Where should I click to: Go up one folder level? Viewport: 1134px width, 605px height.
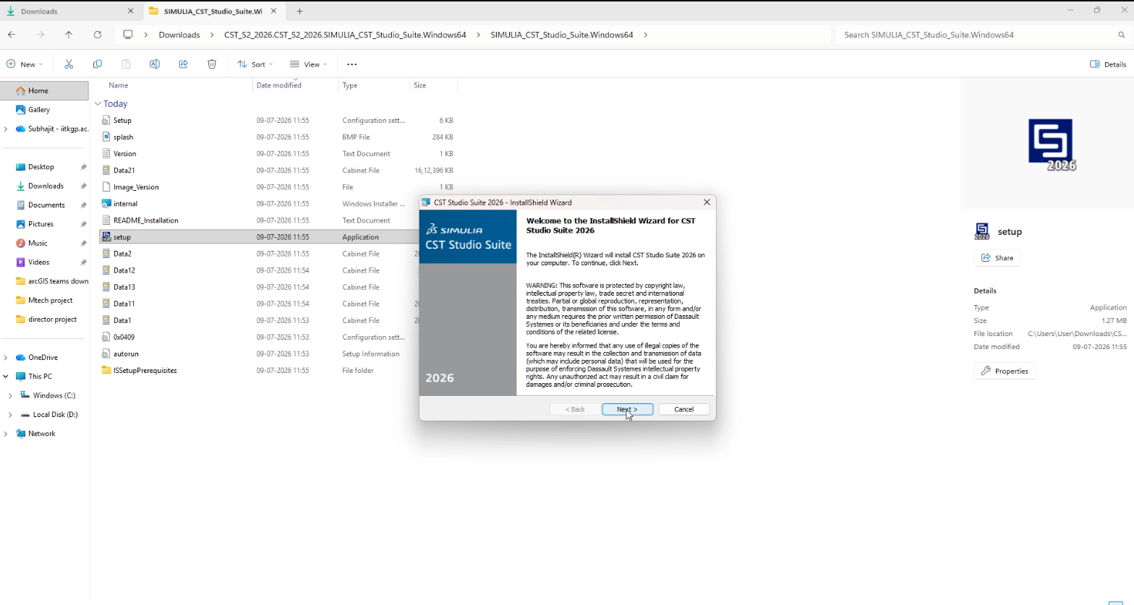click(x=69, y=35)
